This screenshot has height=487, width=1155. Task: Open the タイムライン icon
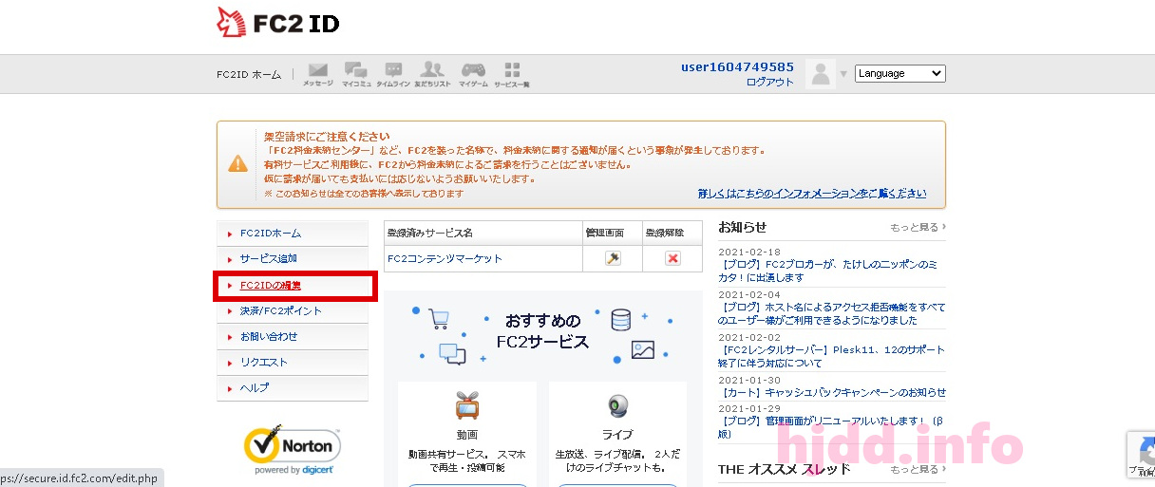393,74
